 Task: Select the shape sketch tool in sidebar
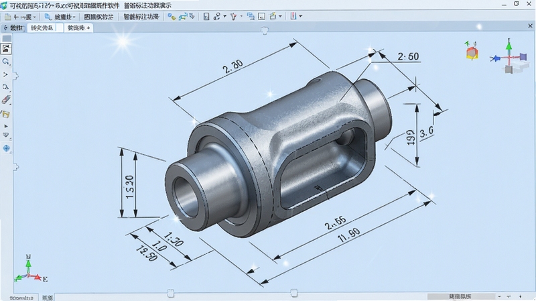click(x=6, y=87)
